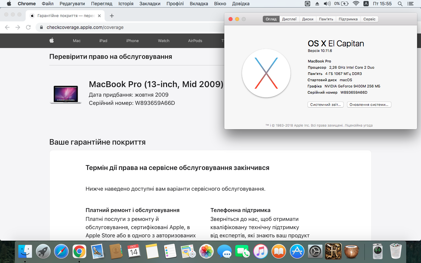Image resolution: width=421 pixels, height=263 pixels.
Task: Open App Store from the Dock
Action: (x=297, y=252)
